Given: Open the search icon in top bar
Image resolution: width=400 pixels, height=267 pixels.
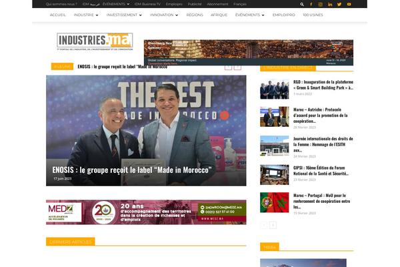Looking at the screenshot, I should (x=302, y=5).
